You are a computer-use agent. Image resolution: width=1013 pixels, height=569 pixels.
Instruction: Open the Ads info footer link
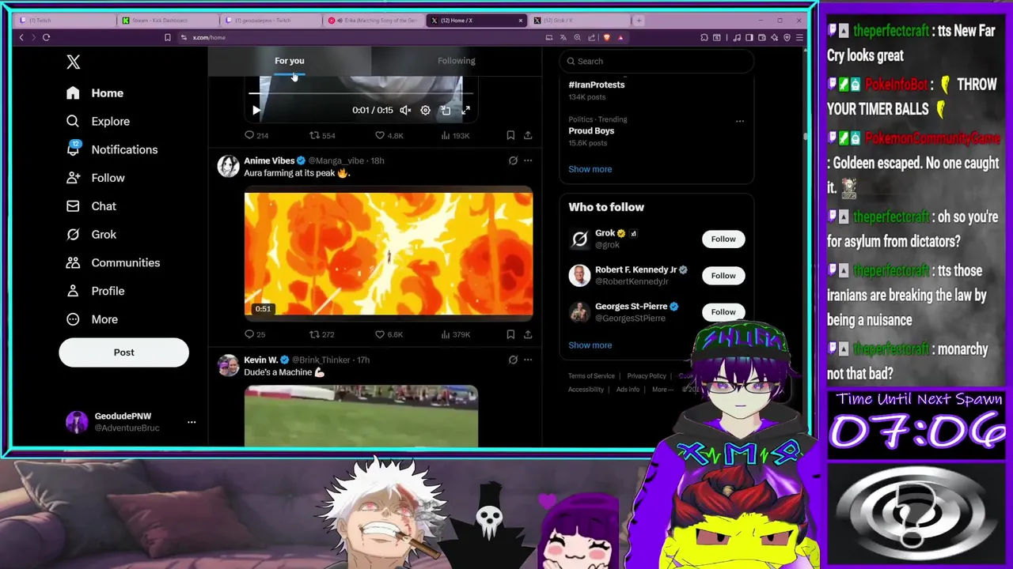628,390
